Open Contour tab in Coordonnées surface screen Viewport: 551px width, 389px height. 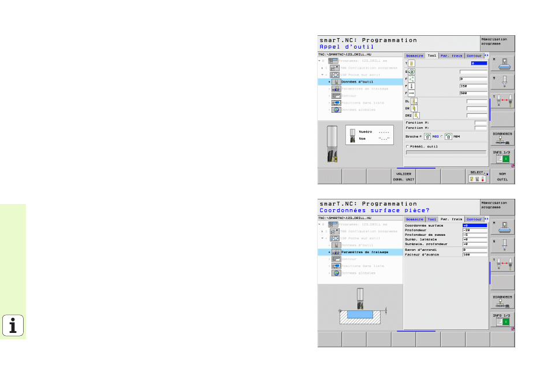point(474,219)
